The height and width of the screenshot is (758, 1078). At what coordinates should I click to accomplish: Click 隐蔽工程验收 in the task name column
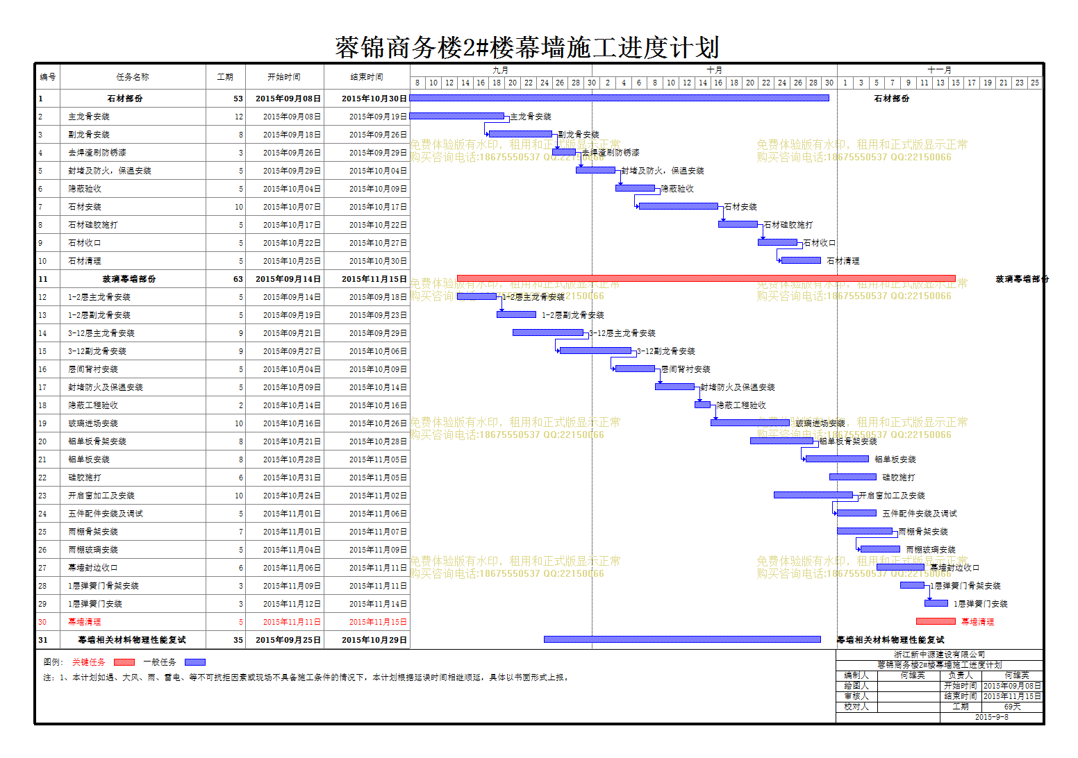tap(93, 405)
